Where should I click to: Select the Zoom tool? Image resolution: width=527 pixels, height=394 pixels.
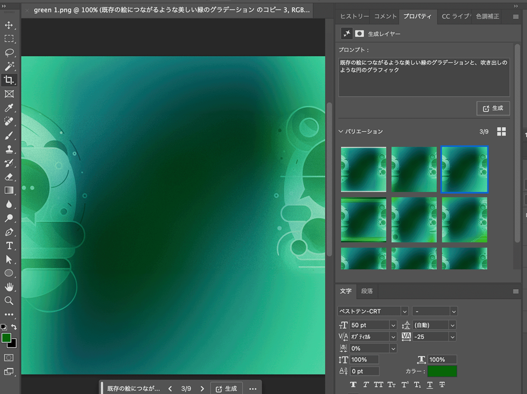(9, 301)
